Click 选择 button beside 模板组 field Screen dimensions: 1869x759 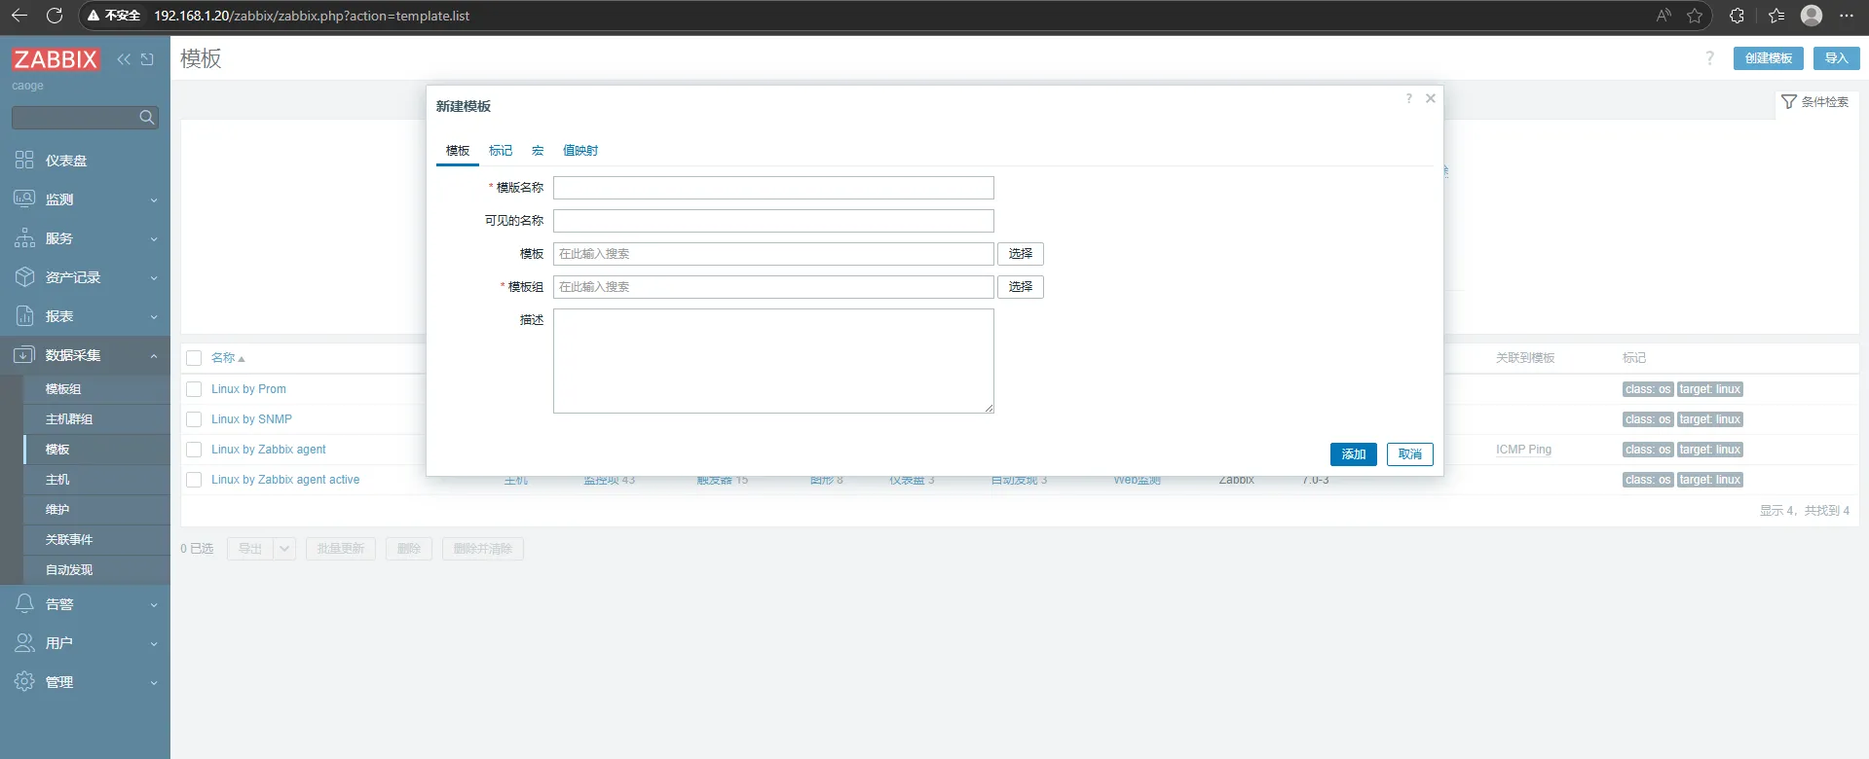1021,287
